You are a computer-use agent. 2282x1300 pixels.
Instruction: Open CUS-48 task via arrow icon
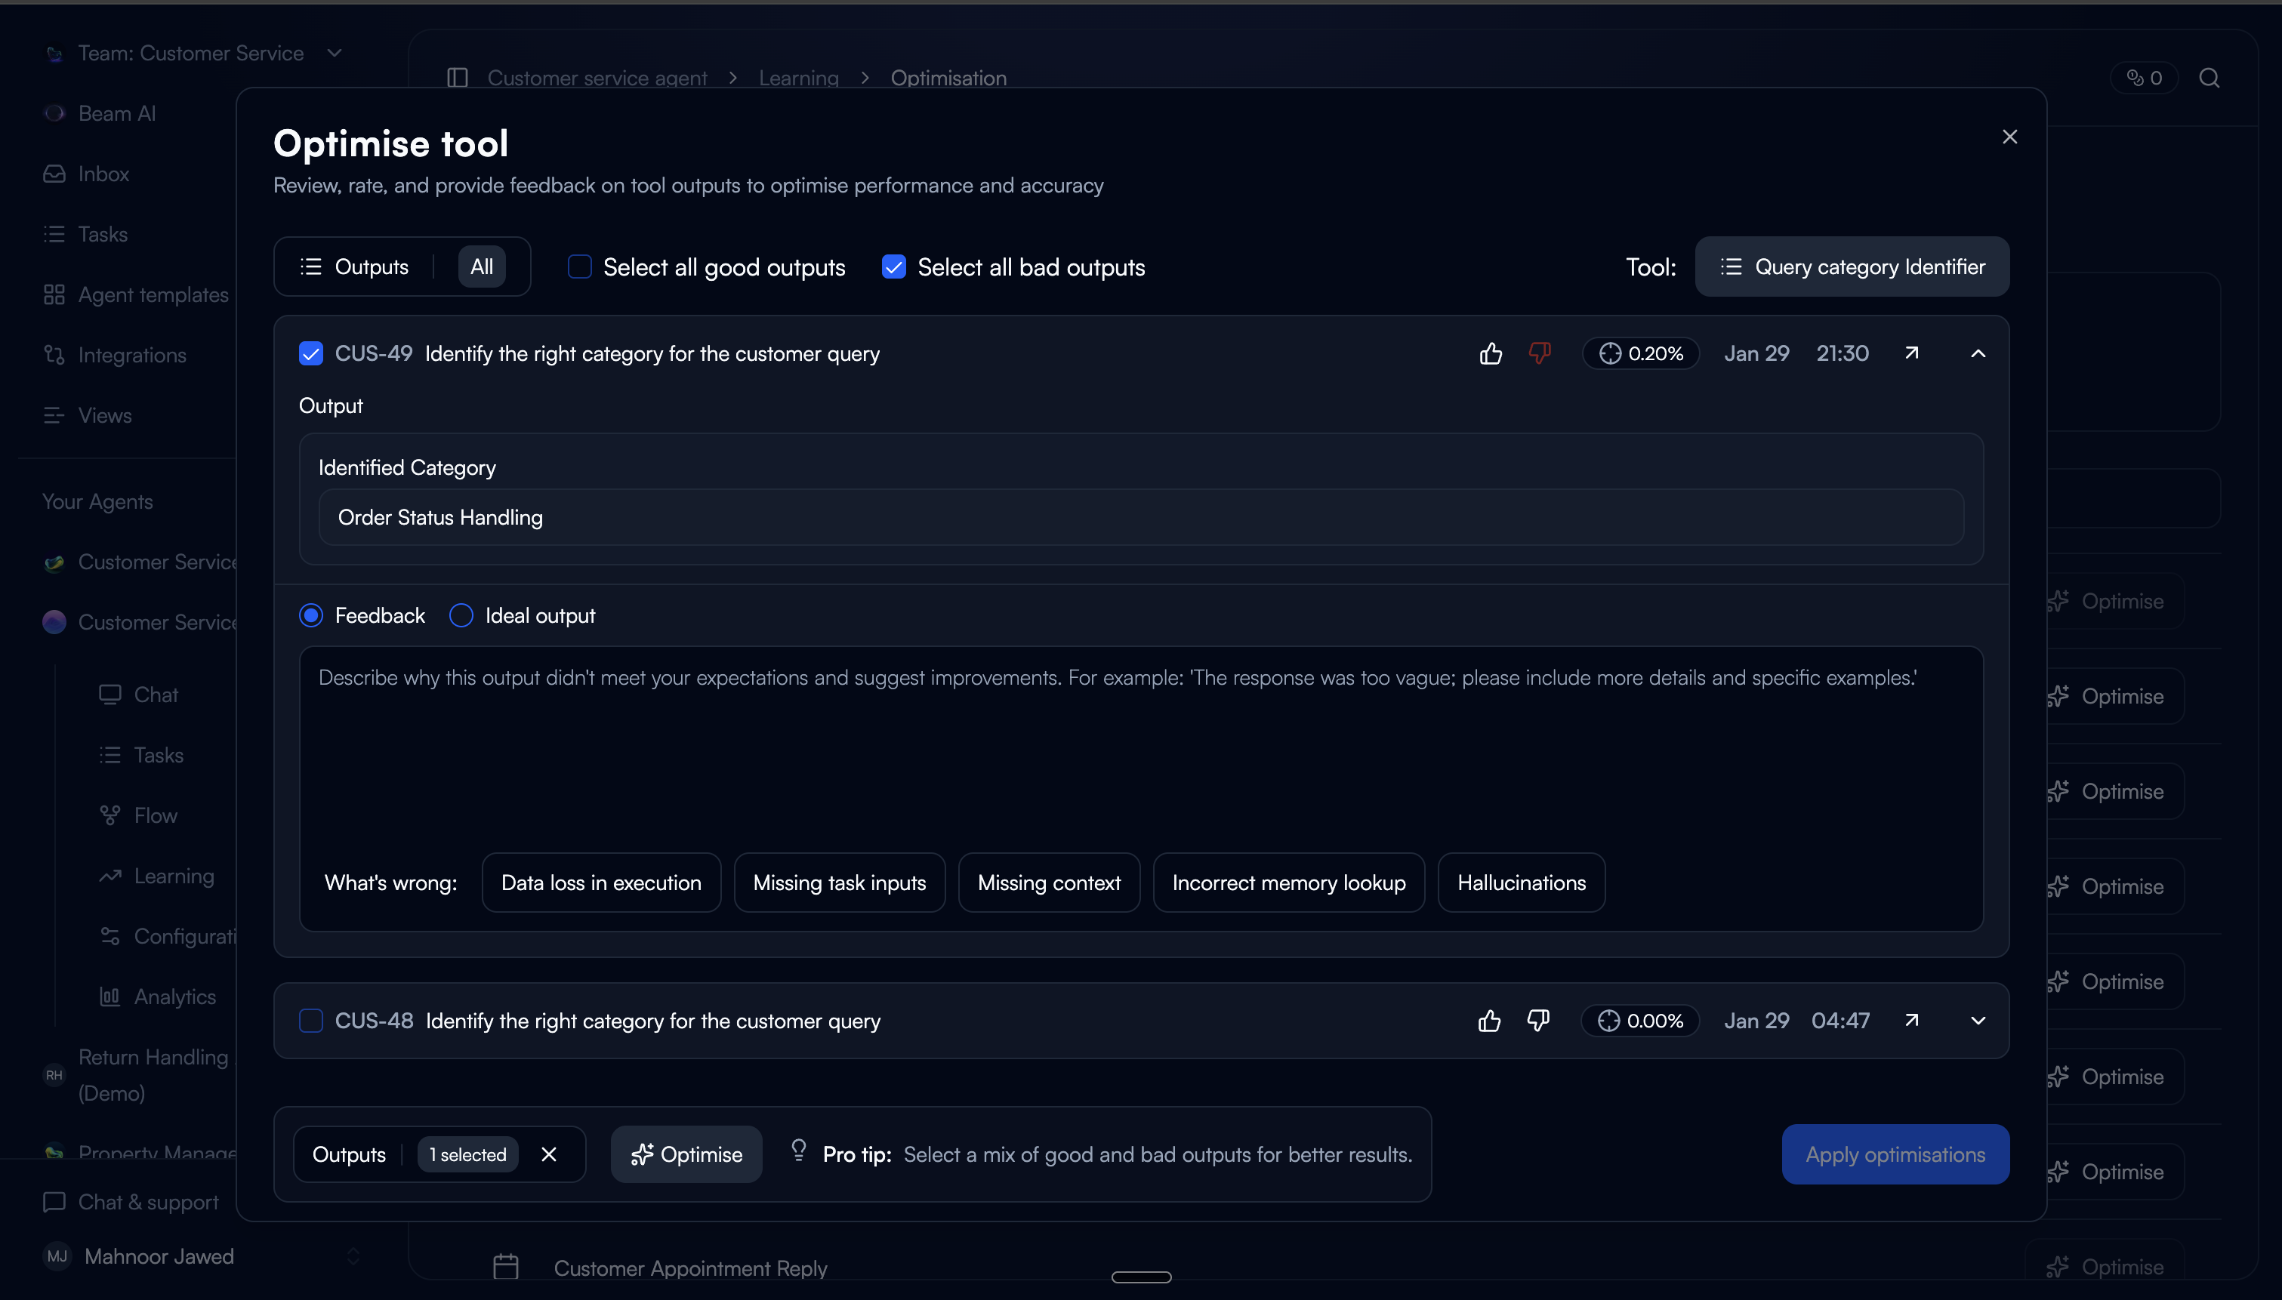(x=1911, y=1021)
